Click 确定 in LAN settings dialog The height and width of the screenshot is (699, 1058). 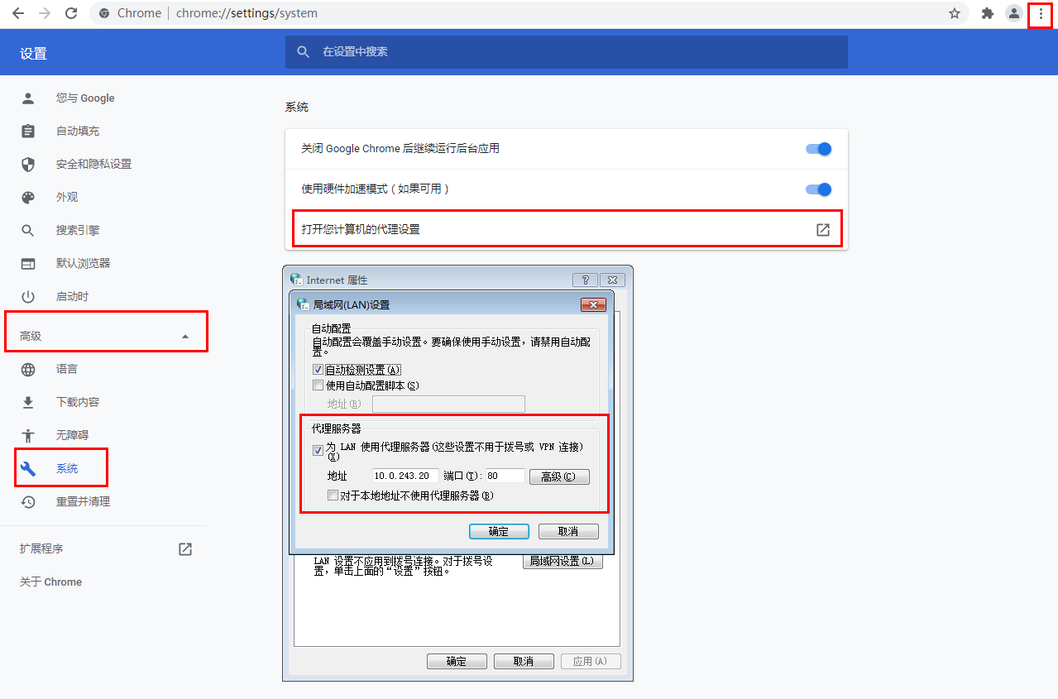[x=498, y=531]
